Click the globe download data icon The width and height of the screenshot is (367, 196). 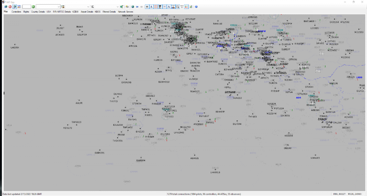pyautogui.click(x=6, y=7)
